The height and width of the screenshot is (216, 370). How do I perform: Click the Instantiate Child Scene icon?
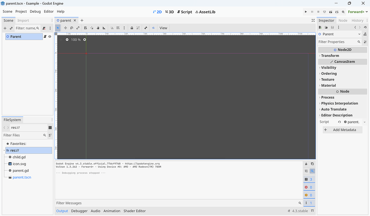11,28
